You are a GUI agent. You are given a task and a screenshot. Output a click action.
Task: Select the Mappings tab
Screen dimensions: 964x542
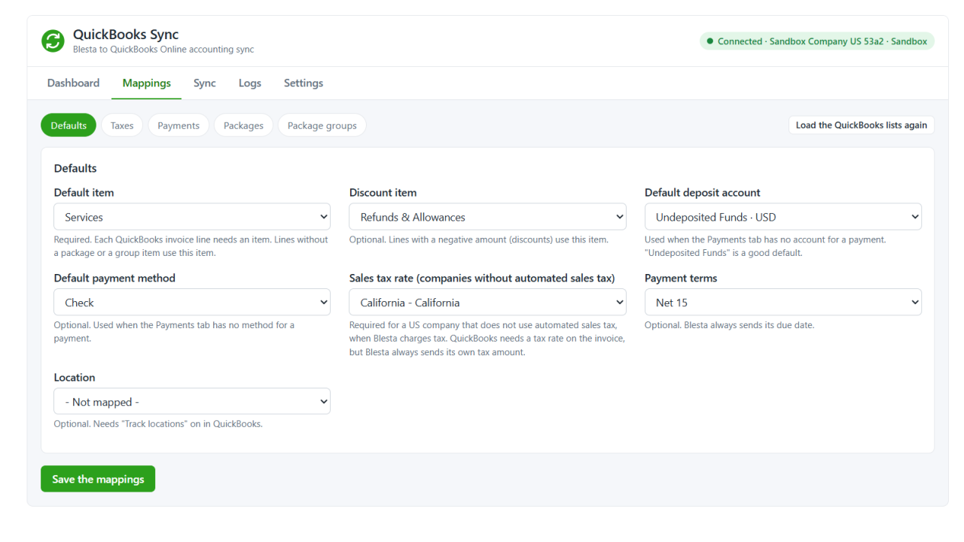coord(147,83)
